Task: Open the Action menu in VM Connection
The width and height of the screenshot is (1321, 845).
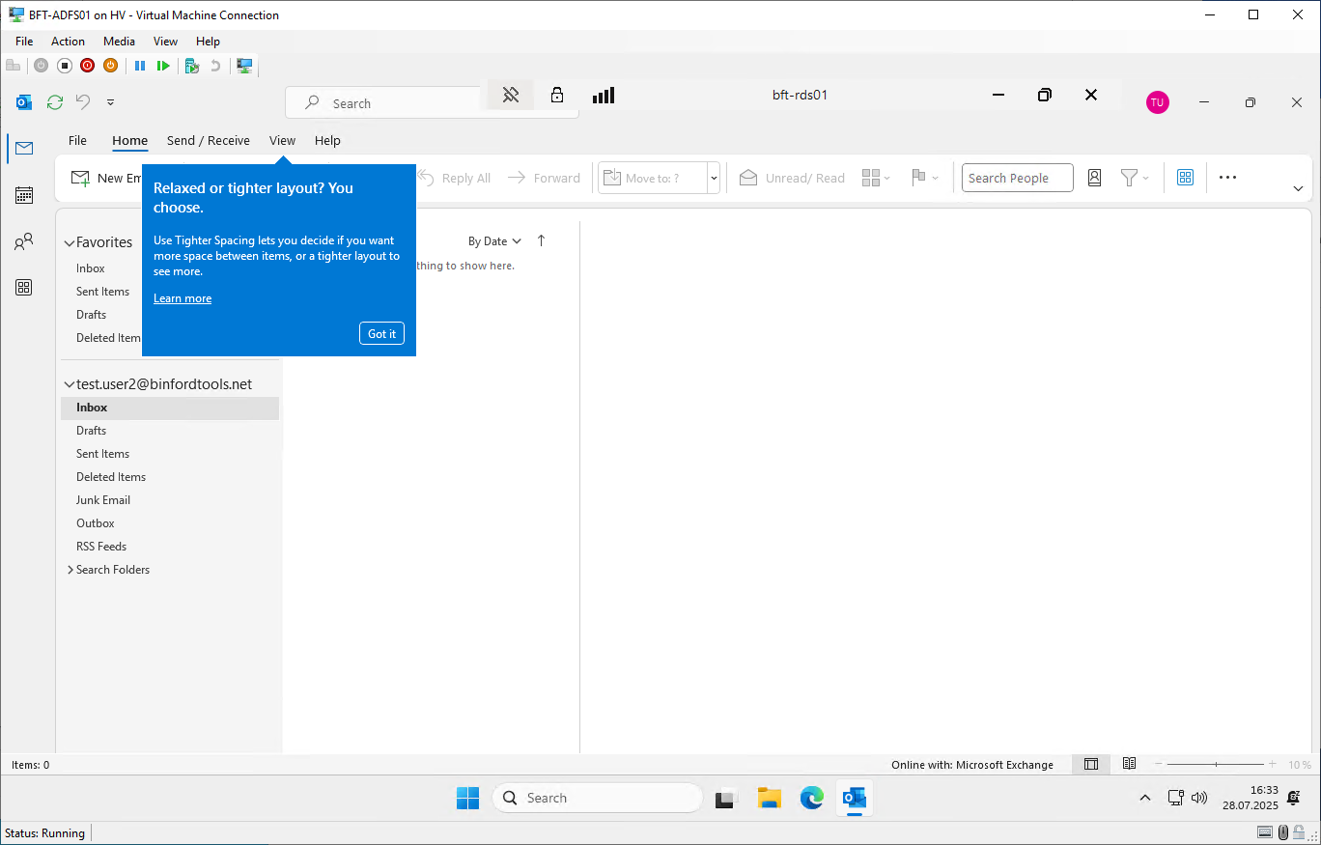Action: click(x=68, y=42)
